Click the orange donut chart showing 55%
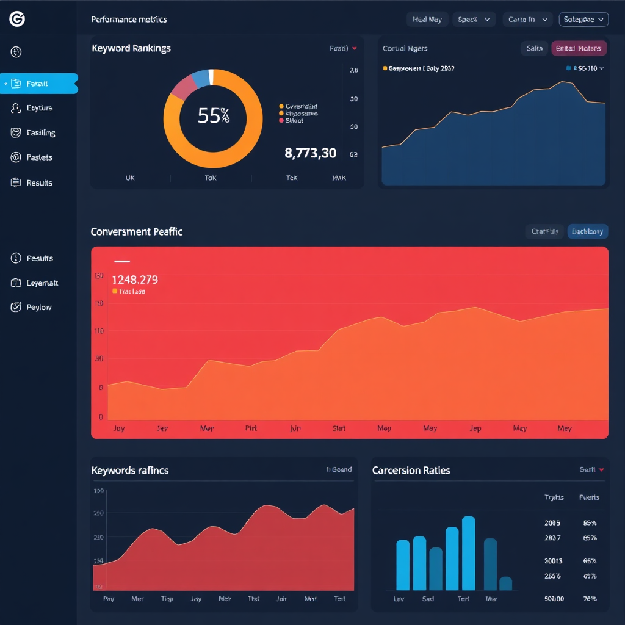The width and height of the screenshot is (625, 625). [212, 116]
